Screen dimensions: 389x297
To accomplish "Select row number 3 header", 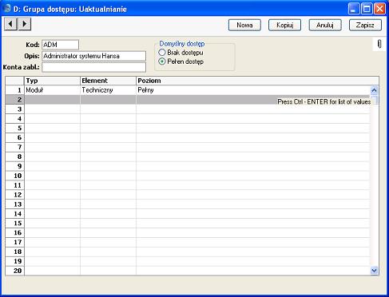I will click(x=15, y=109).
